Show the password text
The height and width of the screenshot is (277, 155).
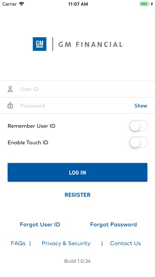[141, 106]
